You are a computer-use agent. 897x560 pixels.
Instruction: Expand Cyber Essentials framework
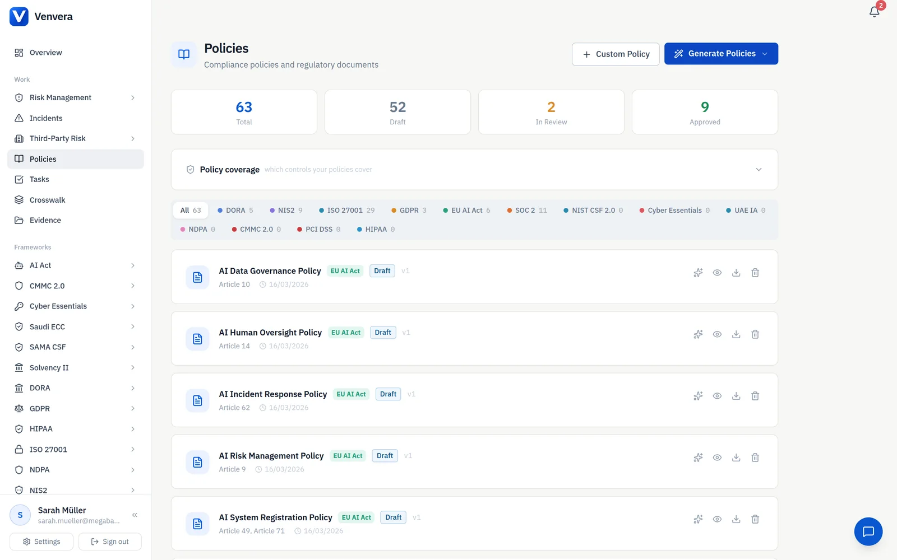coord(132,306)
